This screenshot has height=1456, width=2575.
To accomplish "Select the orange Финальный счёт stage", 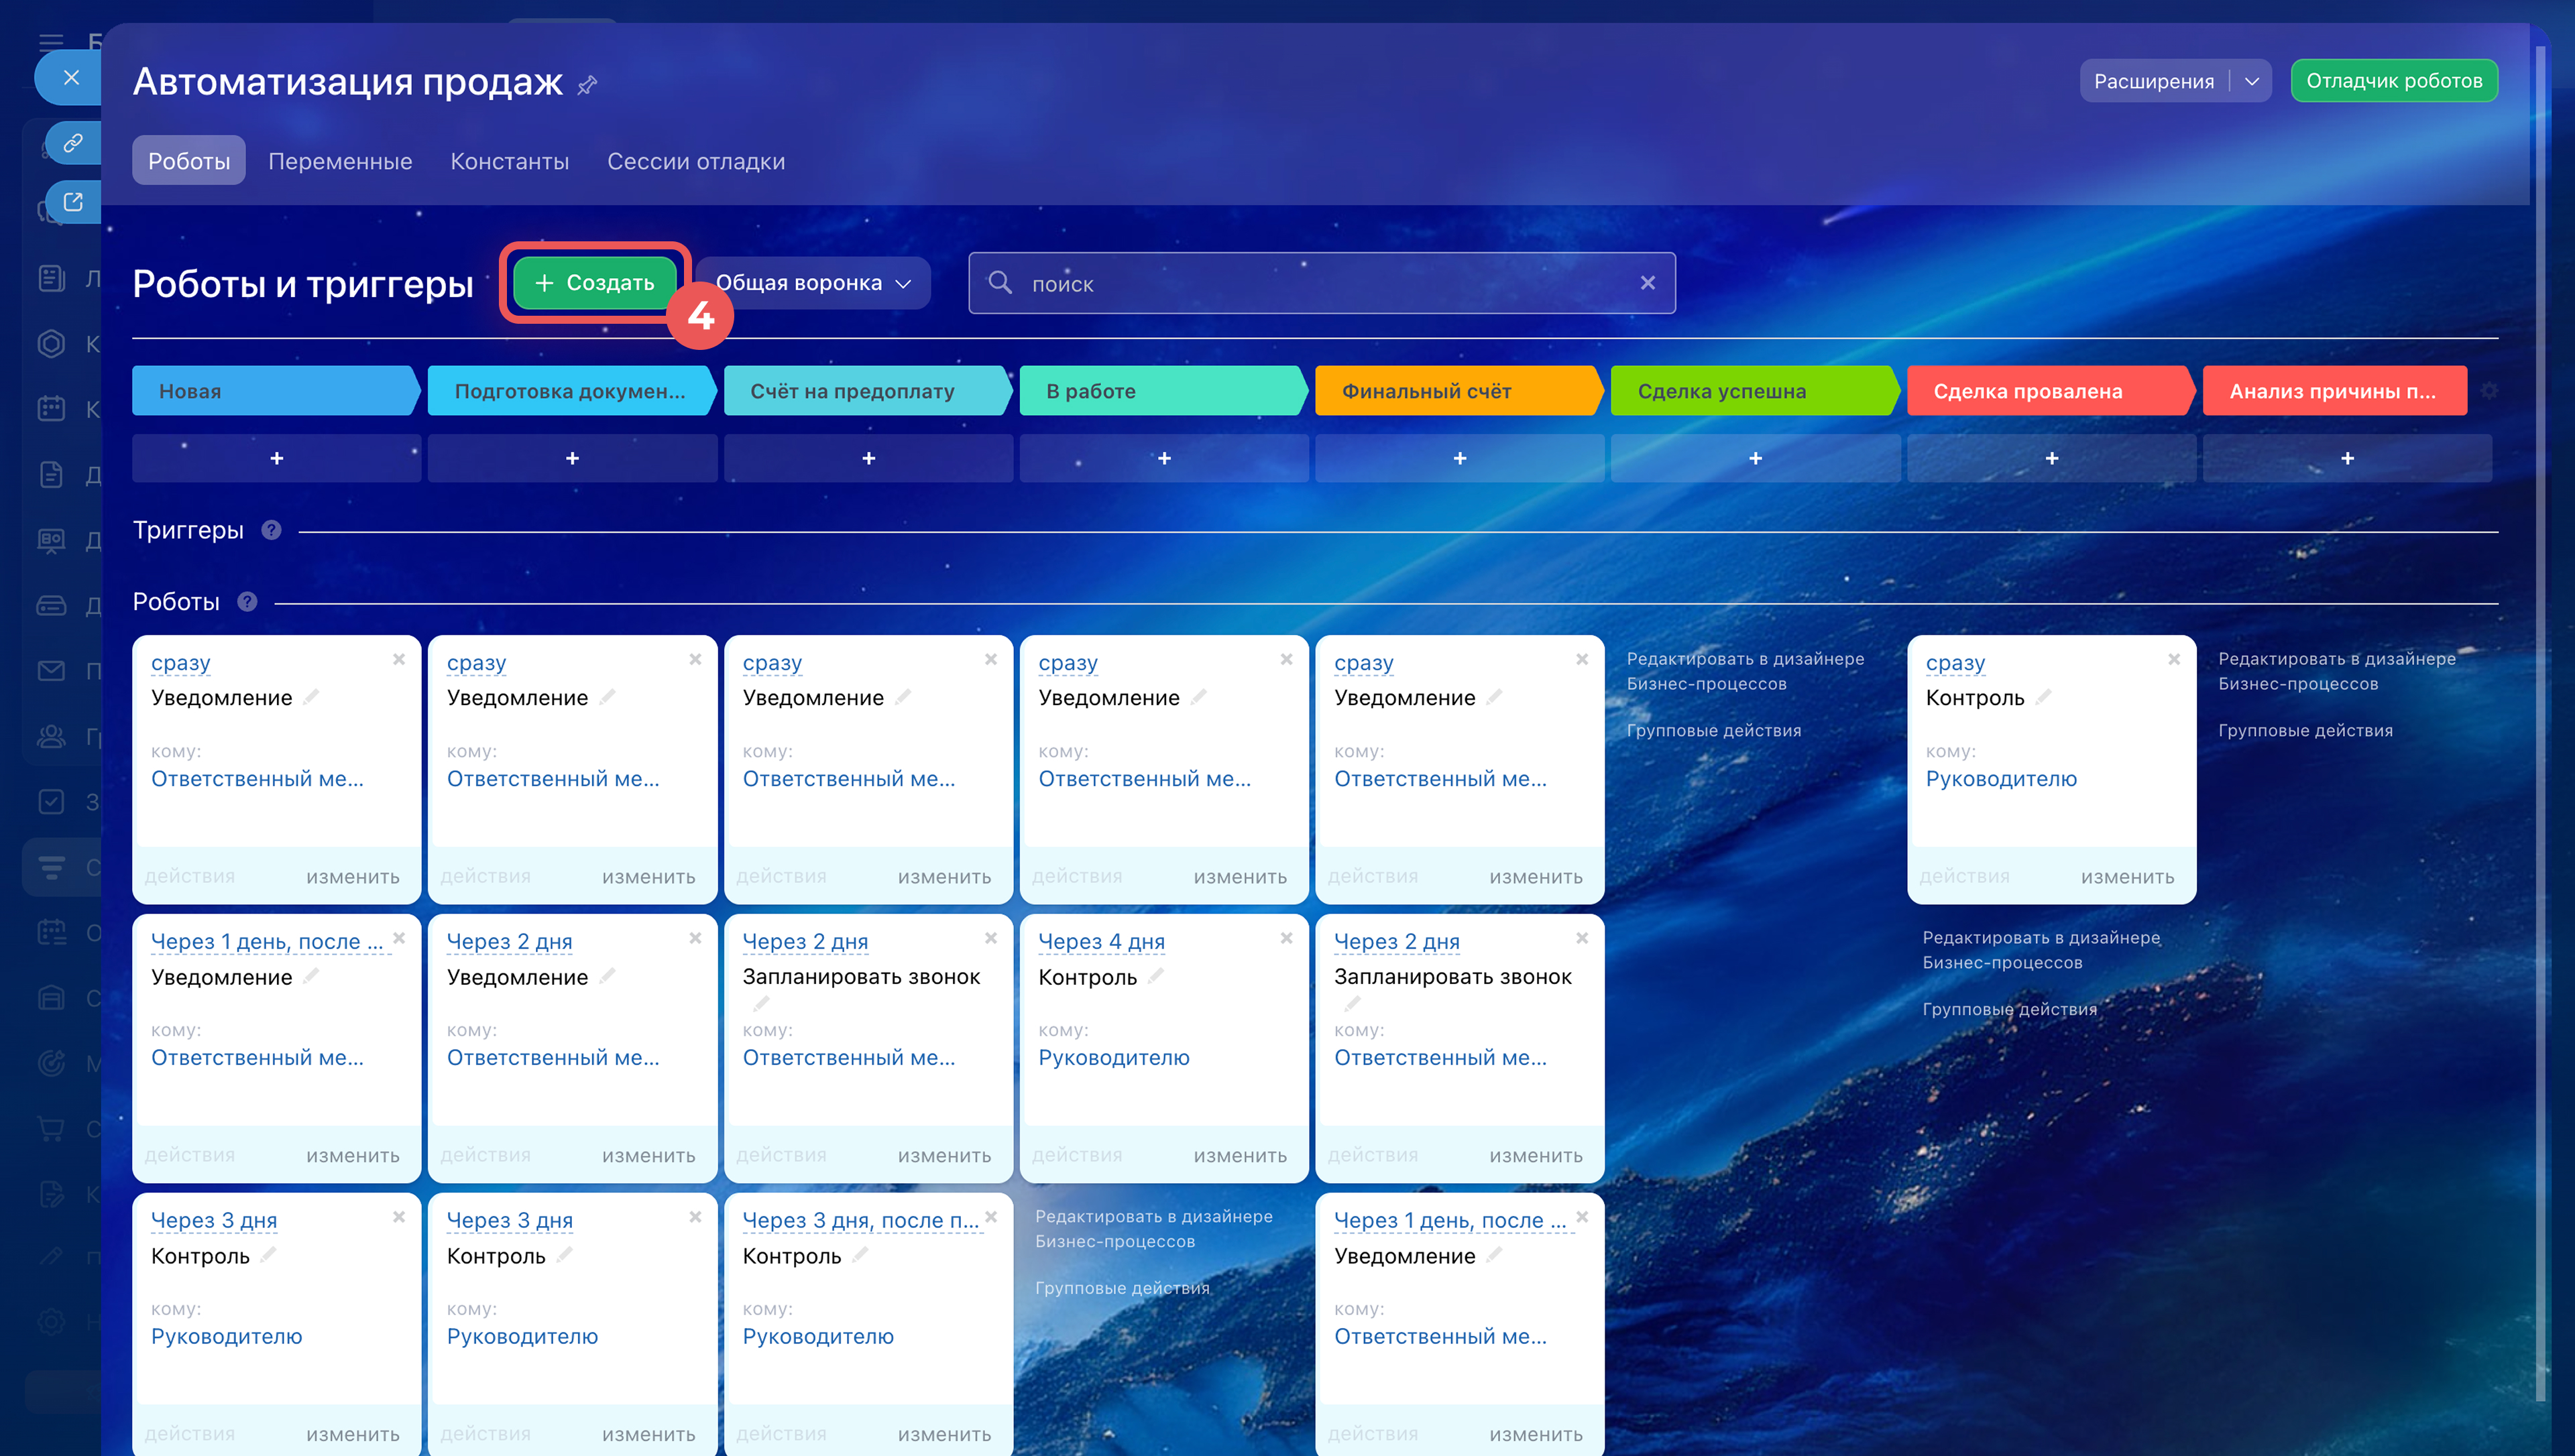I will coord(1454,391).
